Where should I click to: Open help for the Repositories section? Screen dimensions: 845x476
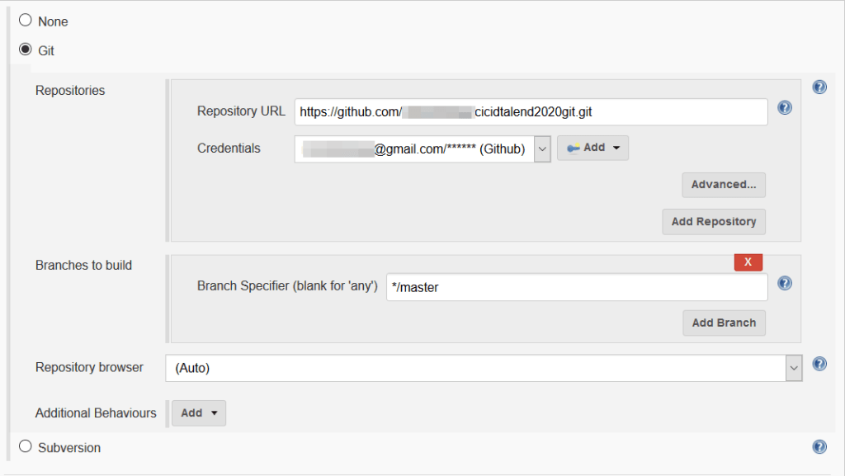(x=819, y=87)
